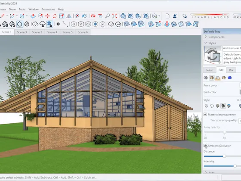241x181 pixels.
Task: Click the cloud with hand pointer icon
Action: point(43,24)
